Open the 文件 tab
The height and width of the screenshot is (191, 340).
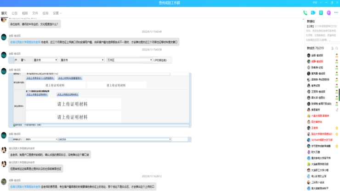(35, 13)
